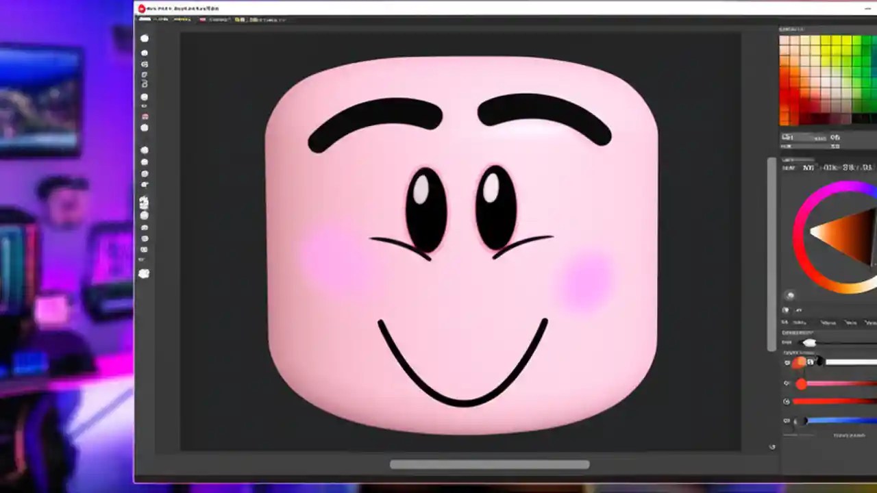Click the horizontal scrollbar below the canvas

point(490,464)
